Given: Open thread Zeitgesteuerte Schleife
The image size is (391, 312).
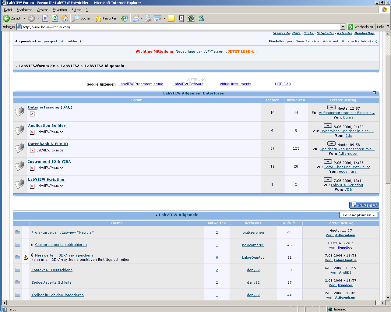Looking at the screenshot, I should pyautogui.click(x=51, y=282).
